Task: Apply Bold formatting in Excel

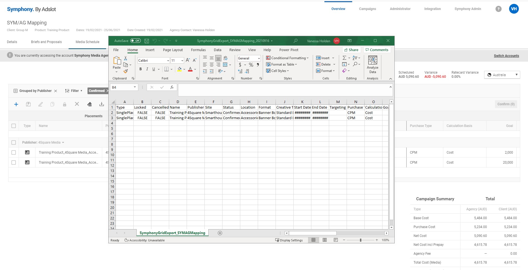Action: click(141, 69)
